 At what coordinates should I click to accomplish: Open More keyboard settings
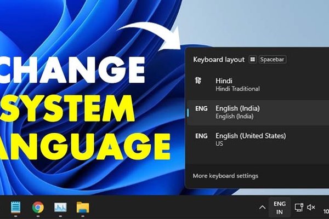pyautogui.click(x=225, y=176)
